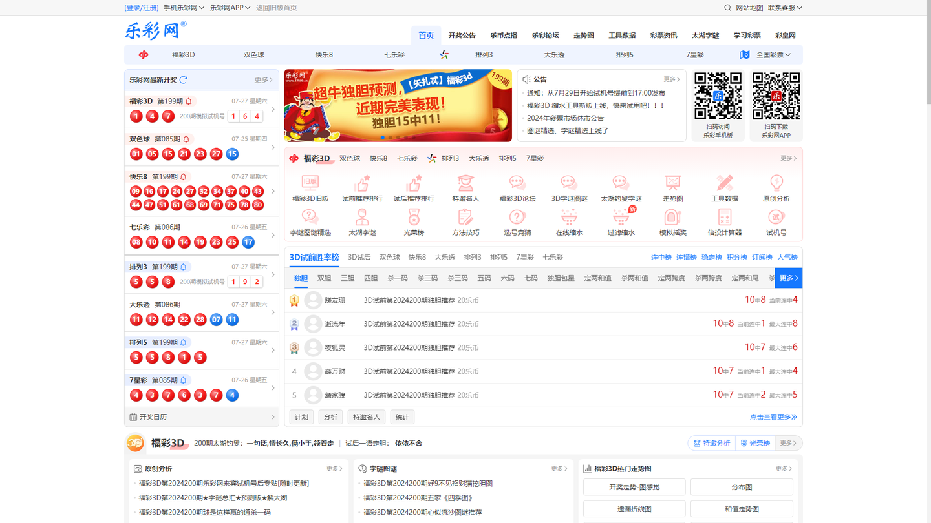Image resolution: width=931 pixels, height=523 pixels.
Task: Click the 公告 speaker icon
Action: tap(526, 79)
